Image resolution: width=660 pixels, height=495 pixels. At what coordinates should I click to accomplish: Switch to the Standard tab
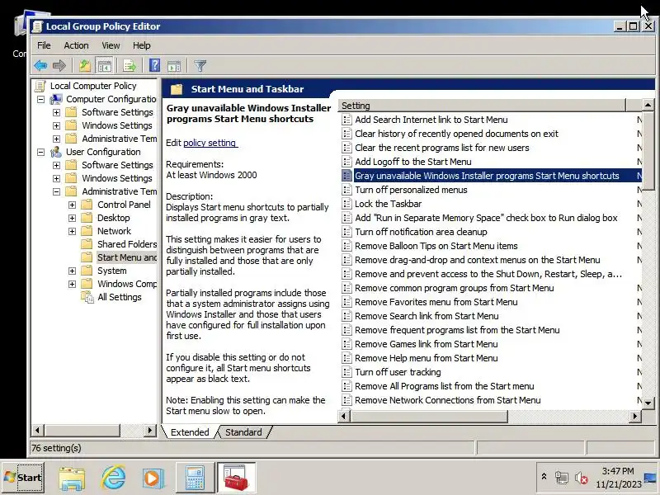[x=243, y=432]
